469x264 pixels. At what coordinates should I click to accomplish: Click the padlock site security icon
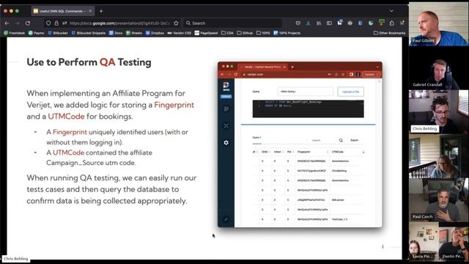[x=56, y=23]
